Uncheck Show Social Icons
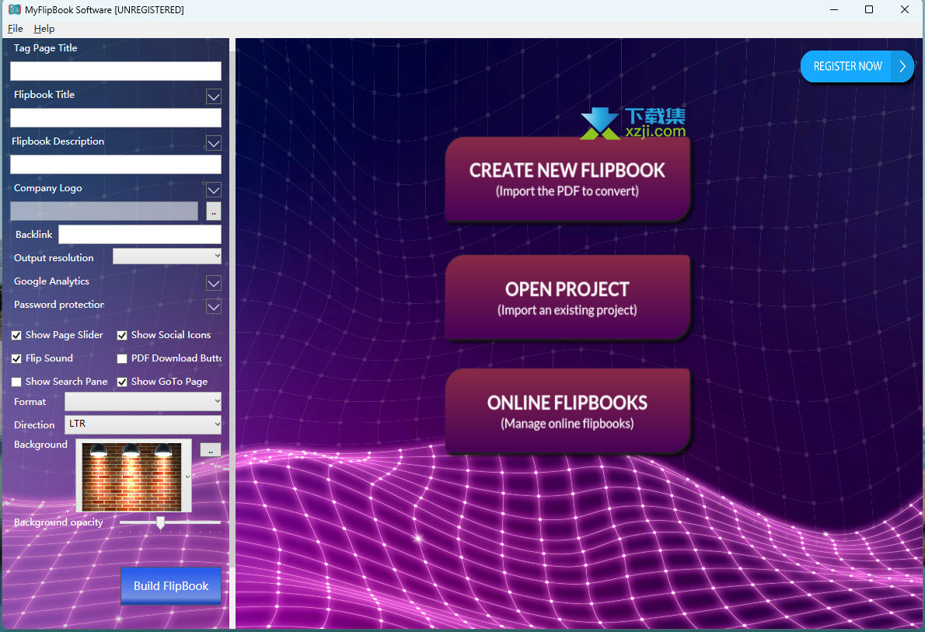The image size is (925, 632). tap(122, 335)
